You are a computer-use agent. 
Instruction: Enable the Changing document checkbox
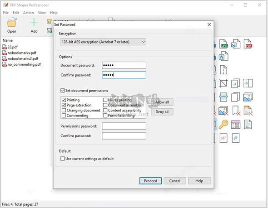(64, 110)
